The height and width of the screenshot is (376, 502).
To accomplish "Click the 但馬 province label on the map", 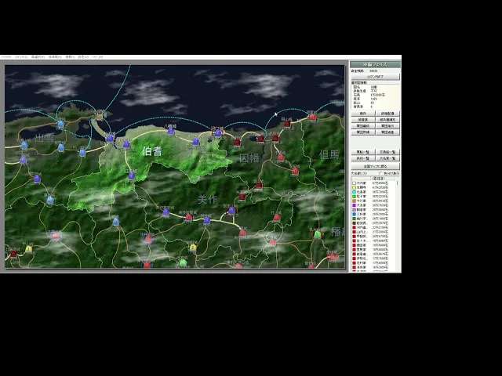I will pos(329,155).
